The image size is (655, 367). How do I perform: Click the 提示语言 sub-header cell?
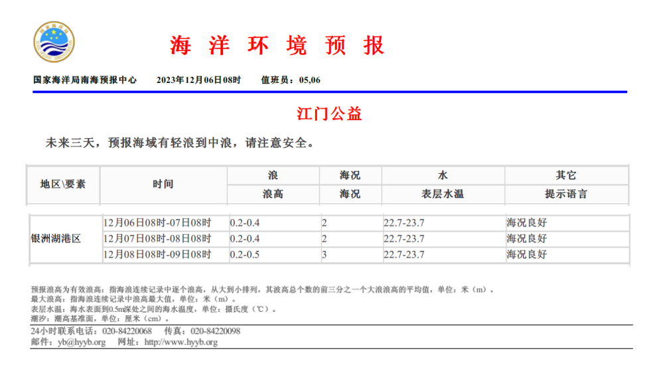pyautogui.click(x=565, y=194)
